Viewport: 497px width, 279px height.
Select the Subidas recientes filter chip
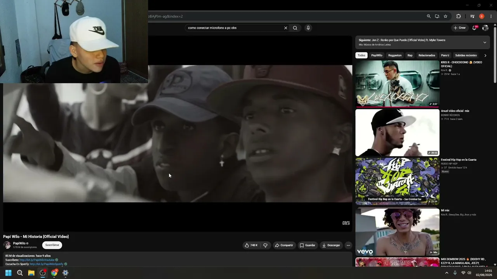(x=466, y=55)
